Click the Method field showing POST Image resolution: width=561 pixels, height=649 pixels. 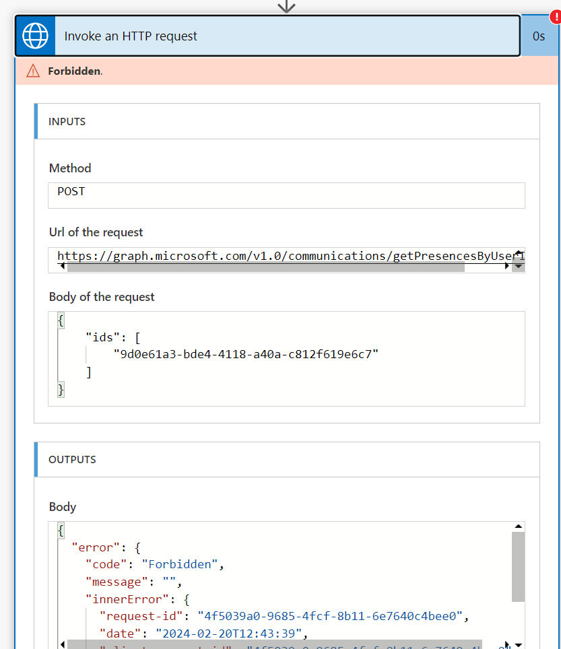(286, 195)
